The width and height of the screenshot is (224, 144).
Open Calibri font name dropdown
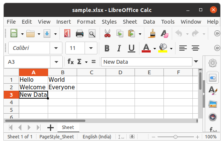[56, 48]
